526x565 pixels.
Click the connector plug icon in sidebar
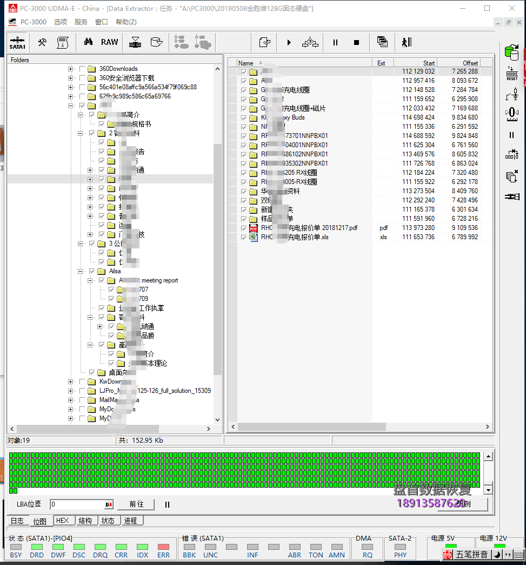[x=512, y=197]
